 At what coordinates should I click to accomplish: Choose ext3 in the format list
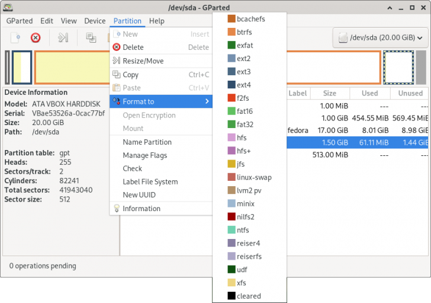(250, 72)
